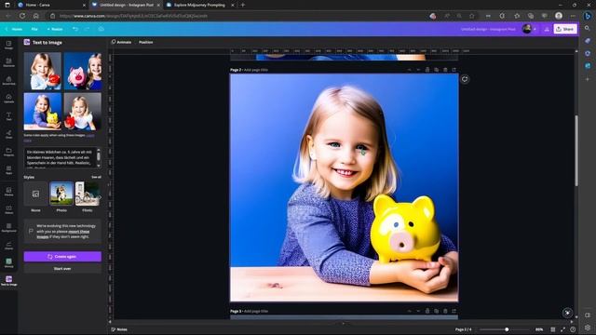
Task: Open the Projects folder panel
Action: click(8, 152)
